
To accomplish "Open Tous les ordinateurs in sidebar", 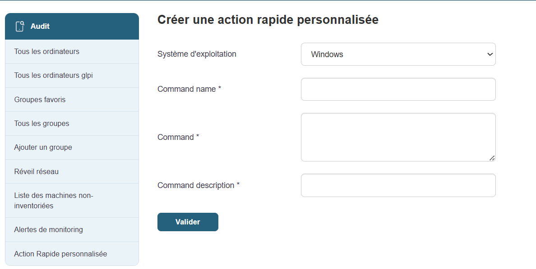I will coord(46,52).
